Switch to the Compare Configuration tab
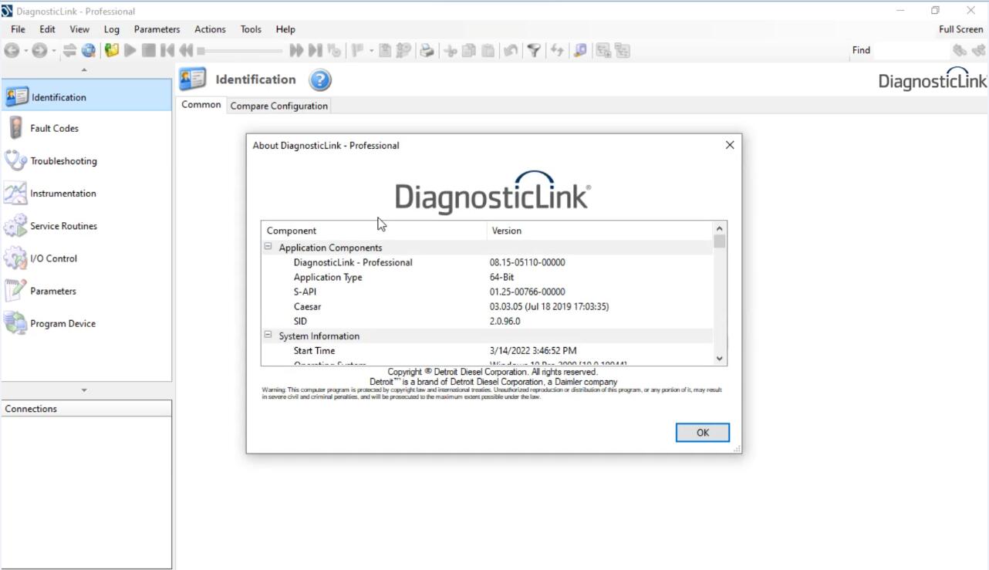This screenshot has height=570, width=989. (278, 106)
